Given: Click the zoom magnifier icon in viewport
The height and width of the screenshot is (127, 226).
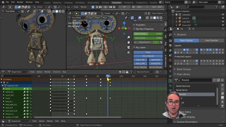Looking at the screenshot, I should tap(129, 37).
